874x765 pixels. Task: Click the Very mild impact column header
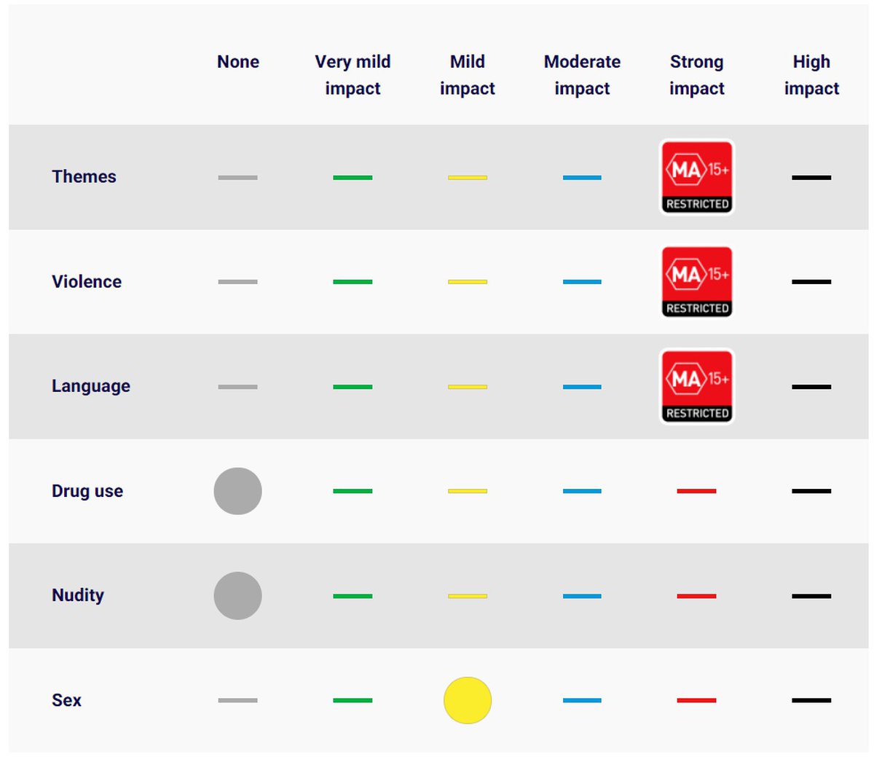[353, 75]
